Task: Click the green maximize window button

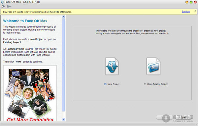Action: tap(191, 2)
